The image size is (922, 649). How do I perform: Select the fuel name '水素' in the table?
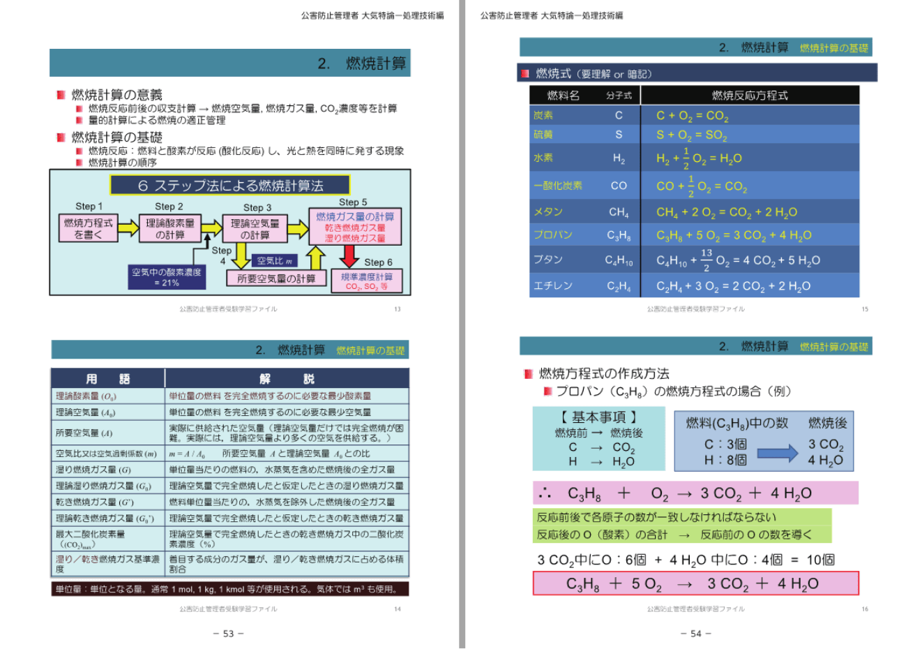click(543, 158)
